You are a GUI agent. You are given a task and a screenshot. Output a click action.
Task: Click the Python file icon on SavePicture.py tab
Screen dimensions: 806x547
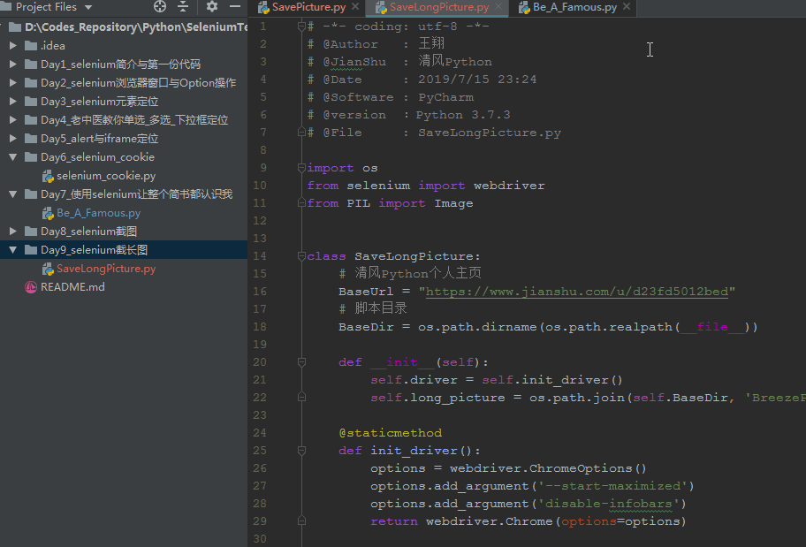263,7
